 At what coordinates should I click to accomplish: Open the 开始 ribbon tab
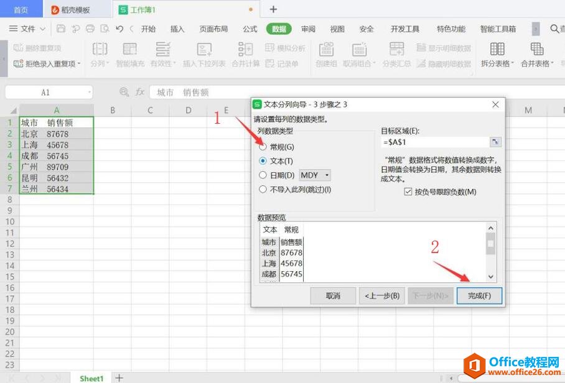[x=148, y=29]
